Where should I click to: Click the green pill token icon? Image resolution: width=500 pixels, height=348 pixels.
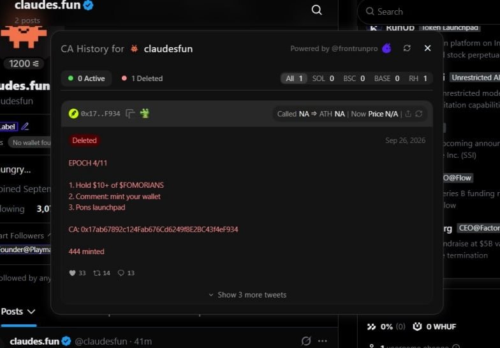pyautogui.click(x=73, y=114)
